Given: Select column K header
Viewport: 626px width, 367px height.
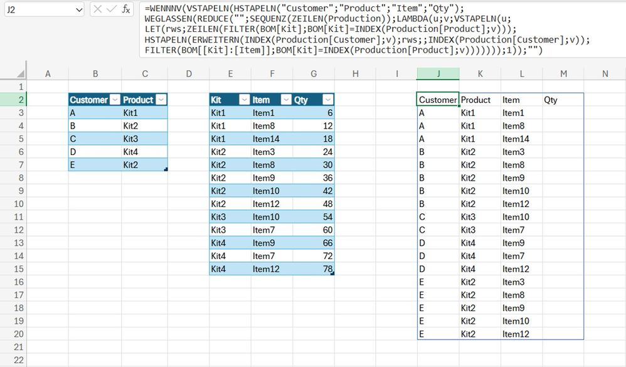Looking at the screenshot, I should coord(480,74).
